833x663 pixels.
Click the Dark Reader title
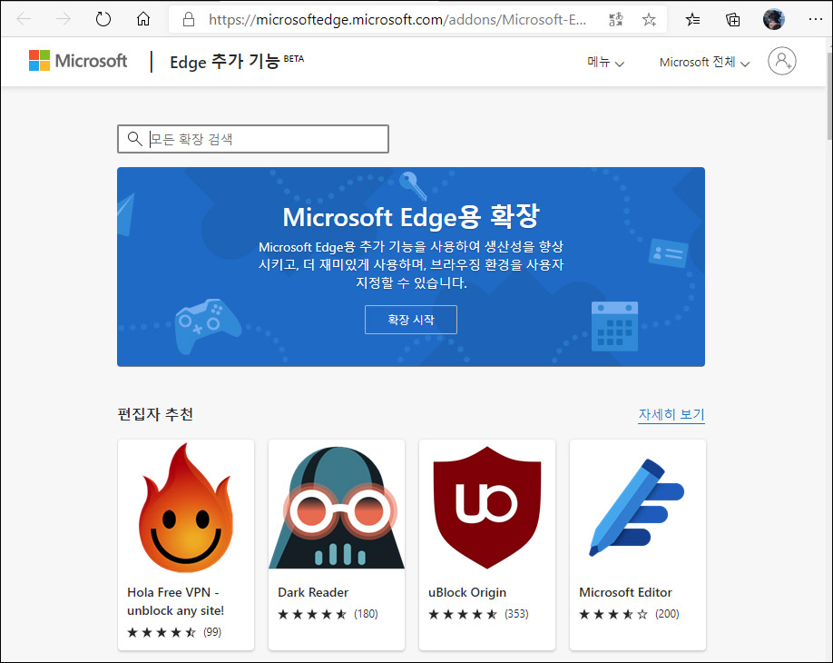(313, 592)
